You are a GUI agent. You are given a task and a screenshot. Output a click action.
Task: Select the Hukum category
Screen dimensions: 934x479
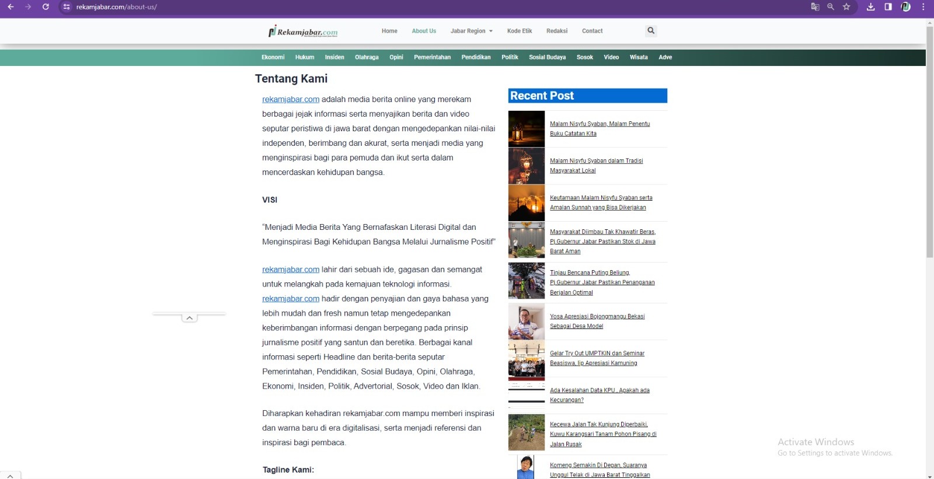[x=305, y=57]
